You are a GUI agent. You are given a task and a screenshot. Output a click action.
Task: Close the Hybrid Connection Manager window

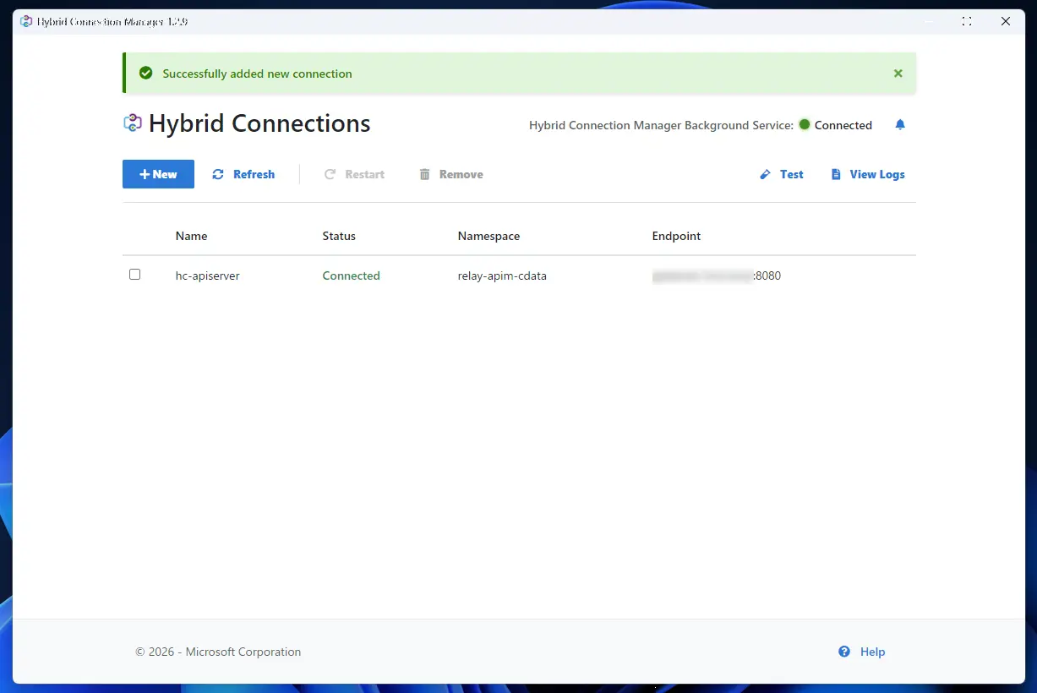point(1006,21)
